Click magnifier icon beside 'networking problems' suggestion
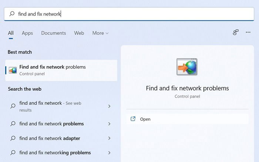 (x=13, y=152)
